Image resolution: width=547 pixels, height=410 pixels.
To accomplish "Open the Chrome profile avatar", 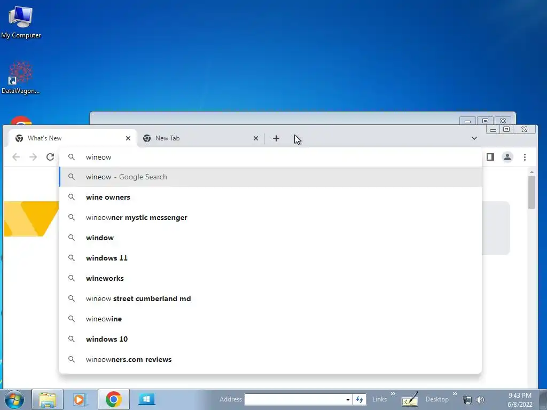I will 507,157.
